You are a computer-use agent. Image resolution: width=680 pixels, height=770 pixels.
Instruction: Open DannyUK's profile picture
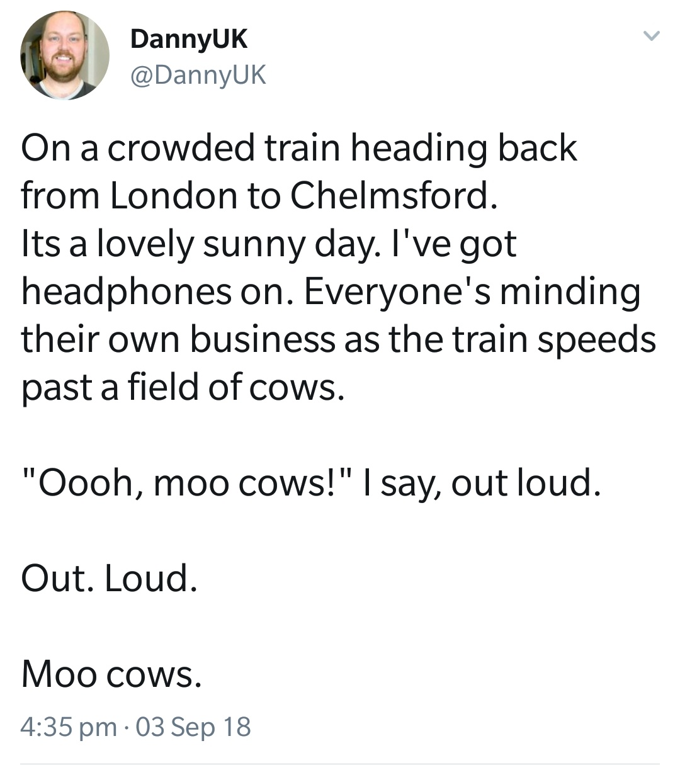pos(65,56)
